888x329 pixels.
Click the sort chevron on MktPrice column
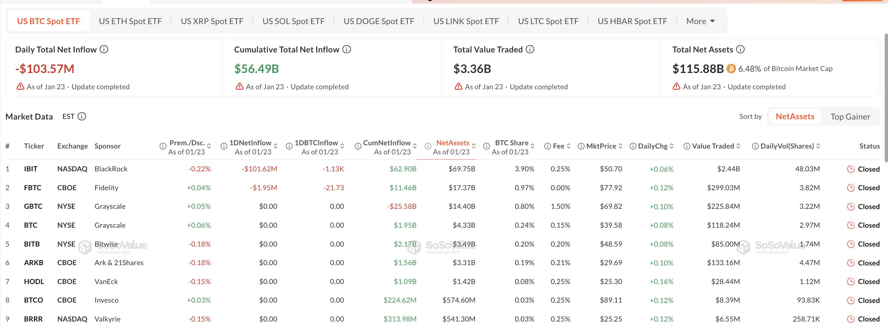coord(621,146)
